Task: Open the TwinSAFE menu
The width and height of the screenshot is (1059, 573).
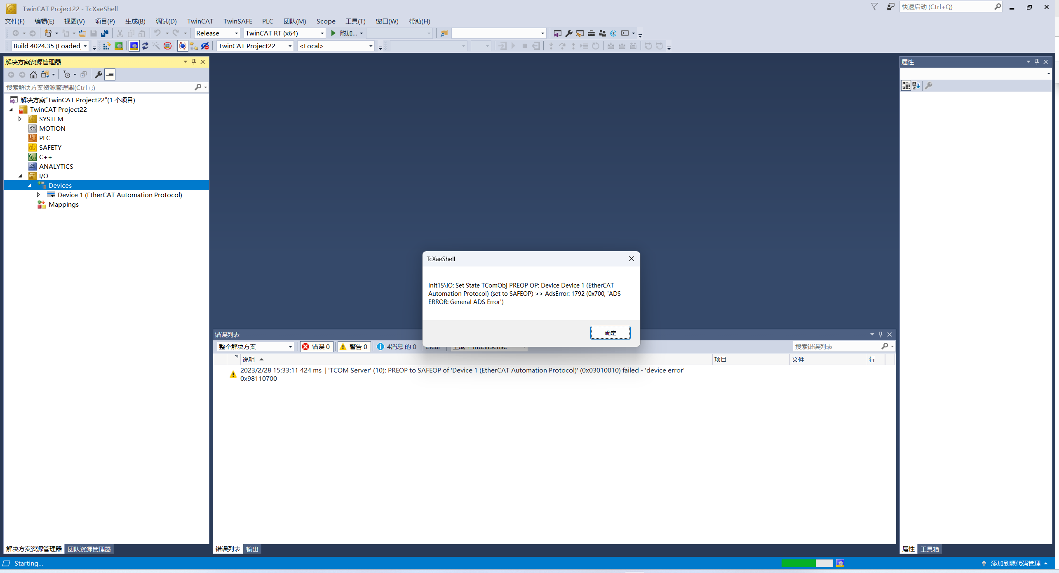Action: (237, 21)
